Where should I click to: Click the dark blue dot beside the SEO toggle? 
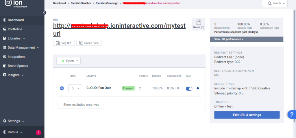[x=198, y=88]
